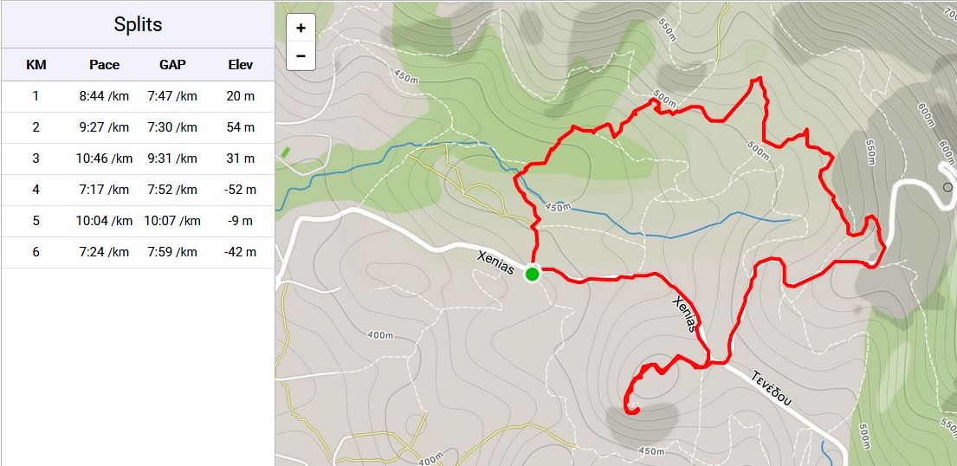The height and width of the screenshot is (466, 957).
Task: Select the kilometer 2 split row
Action: pyautogui.click(x=138, y=127)
